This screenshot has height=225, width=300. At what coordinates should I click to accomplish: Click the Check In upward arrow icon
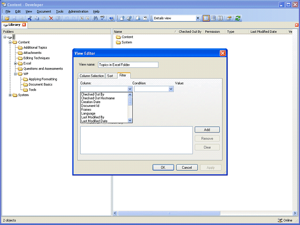coord(122,18)
